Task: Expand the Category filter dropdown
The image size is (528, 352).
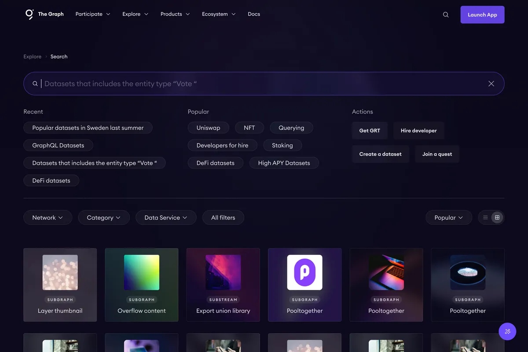Action: point(104,217)
